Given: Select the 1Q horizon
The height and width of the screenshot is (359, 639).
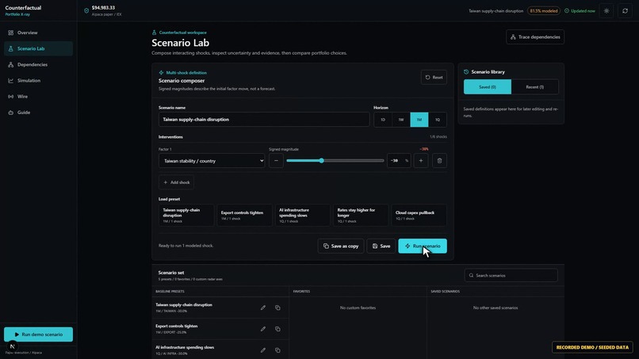Looking at the screenshot, I should point(438,120).
